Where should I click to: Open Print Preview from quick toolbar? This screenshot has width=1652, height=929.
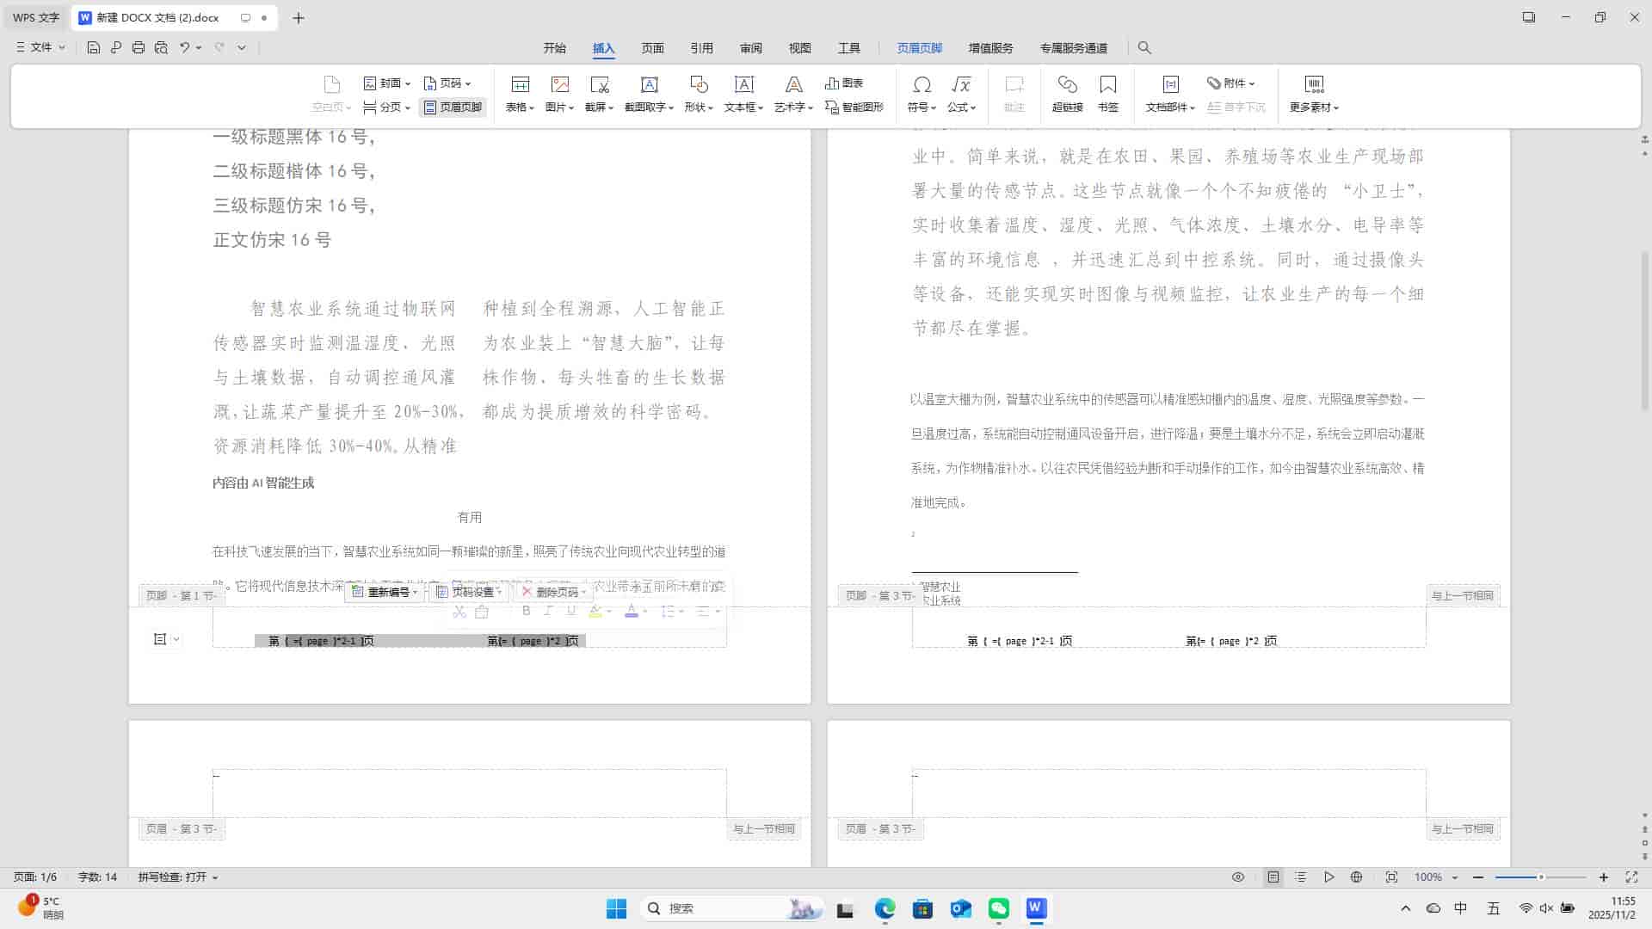click(161, 47)
